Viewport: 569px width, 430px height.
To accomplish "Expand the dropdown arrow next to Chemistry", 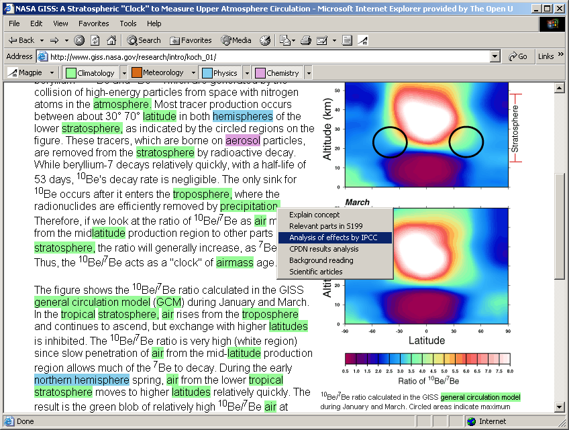I will coord(309,72).
